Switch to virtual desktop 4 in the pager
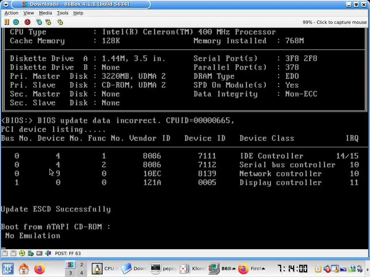Viewport: 370px width, 277px height. coord(81,273)
